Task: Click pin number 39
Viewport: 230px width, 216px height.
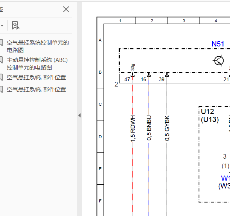Action: click(x=161, y=79)
